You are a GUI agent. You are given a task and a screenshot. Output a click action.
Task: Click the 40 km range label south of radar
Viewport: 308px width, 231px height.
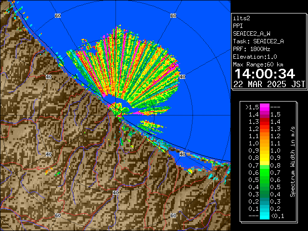115,192
